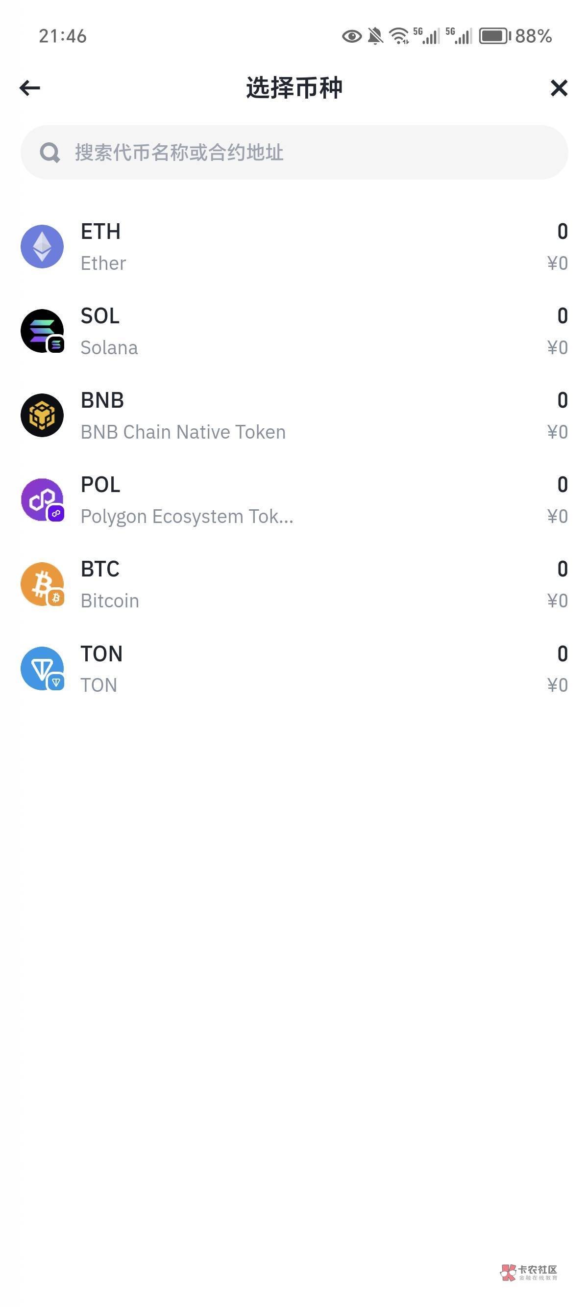This screenshot has width=588, height=1307.
Task: Tap the Ethereum coin icon
Action: 42,247
